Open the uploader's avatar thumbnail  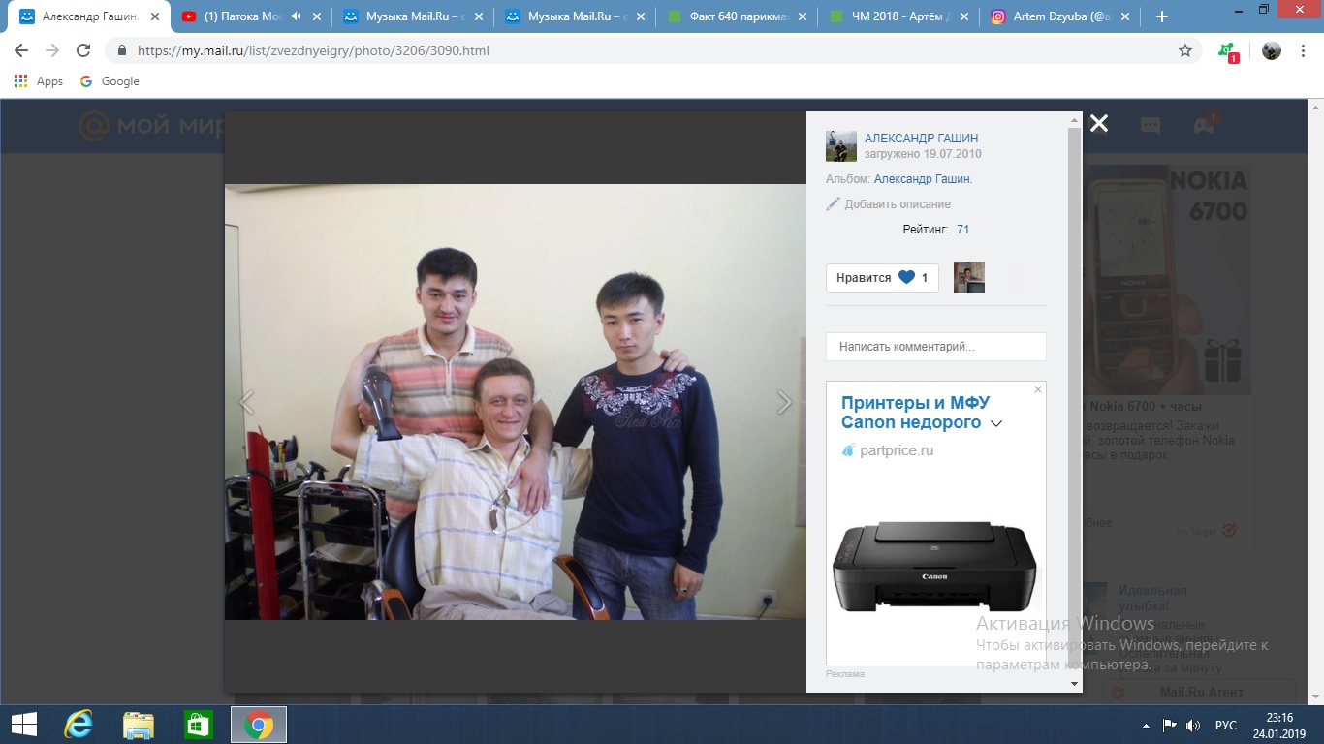coord(841,146)
